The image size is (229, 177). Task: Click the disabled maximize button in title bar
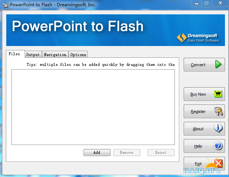click(x=207, y=3)
